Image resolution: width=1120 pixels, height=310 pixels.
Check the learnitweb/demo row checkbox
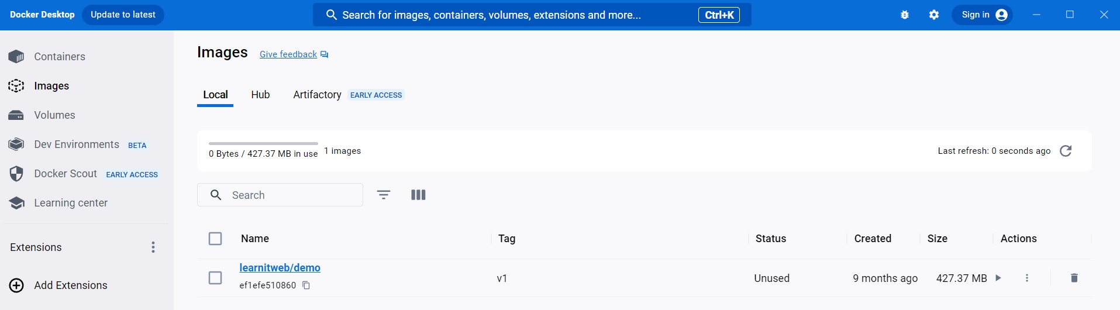pyautogui.click(x=215, y=278)
